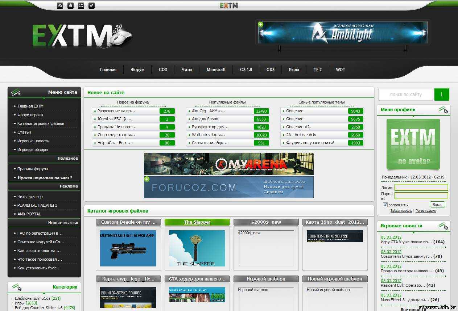
Task: Open Игровые обзоры in site menu
Action: [33, 150]
